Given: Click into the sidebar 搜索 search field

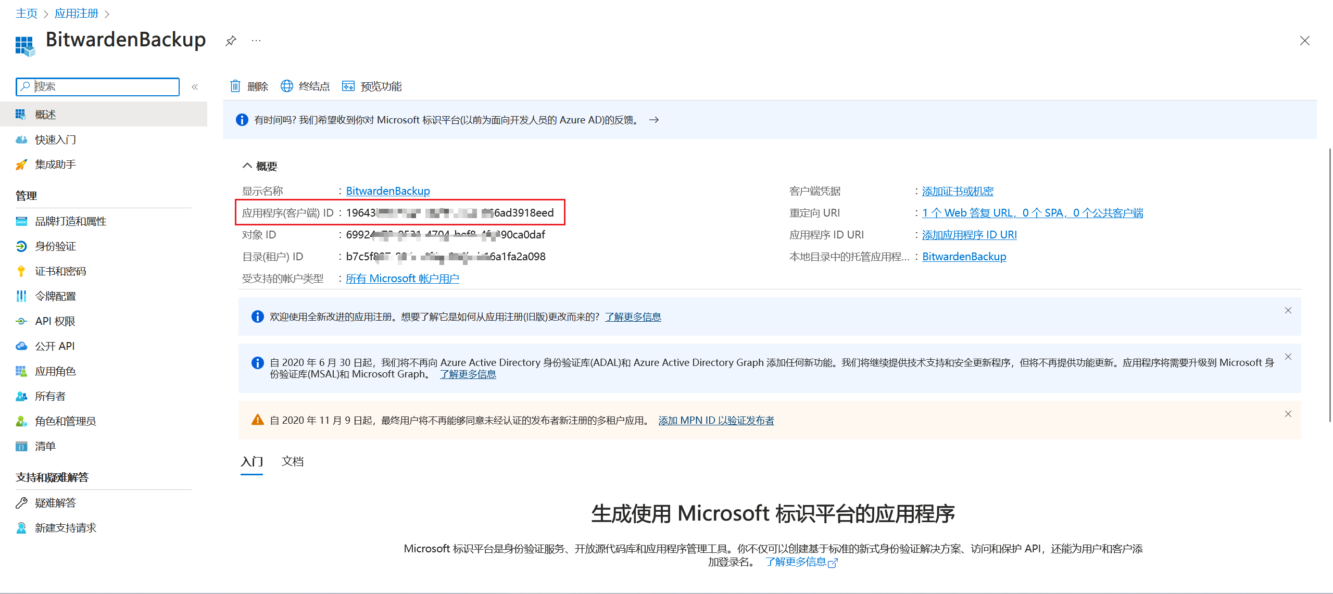Looking at the screenshot, I should [x=97, y=86].
